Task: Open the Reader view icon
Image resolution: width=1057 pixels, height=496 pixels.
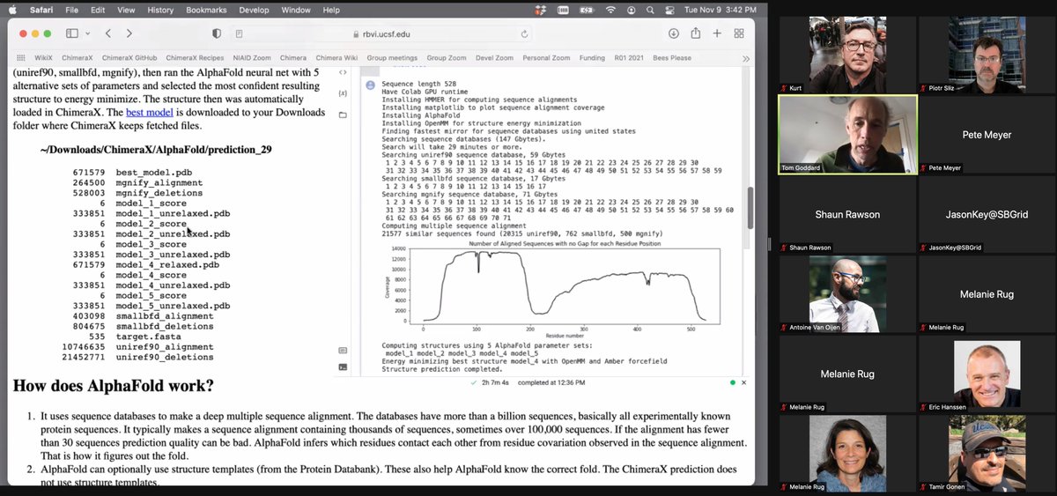Action: tap(239, 33)
